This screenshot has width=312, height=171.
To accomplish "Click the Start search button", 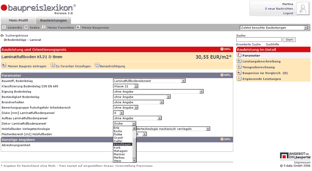I will click(289, 39).
